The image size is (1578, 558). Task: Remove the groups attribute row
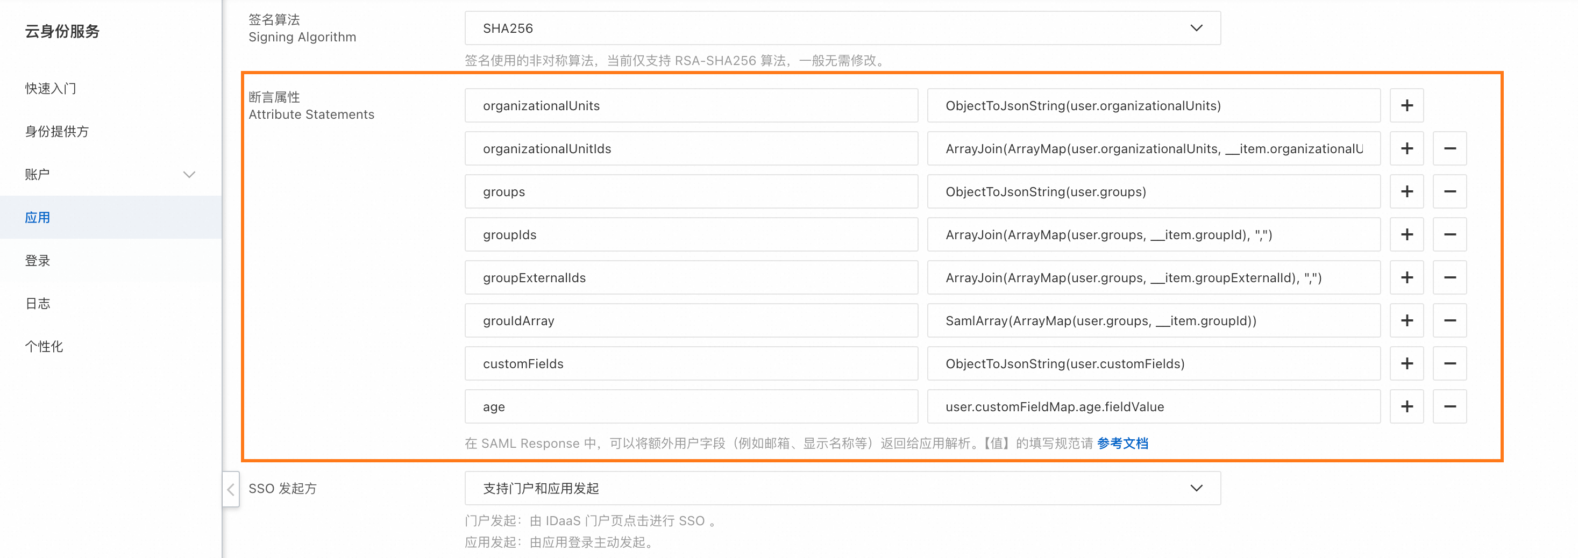1449,192
